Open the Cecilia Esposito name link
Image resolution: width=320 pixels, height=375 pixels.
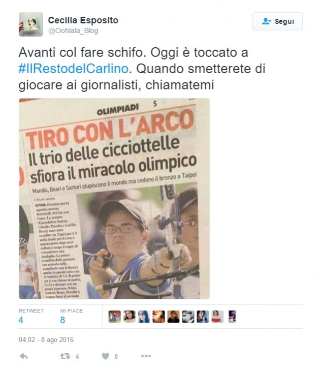[x=83, y=20]
